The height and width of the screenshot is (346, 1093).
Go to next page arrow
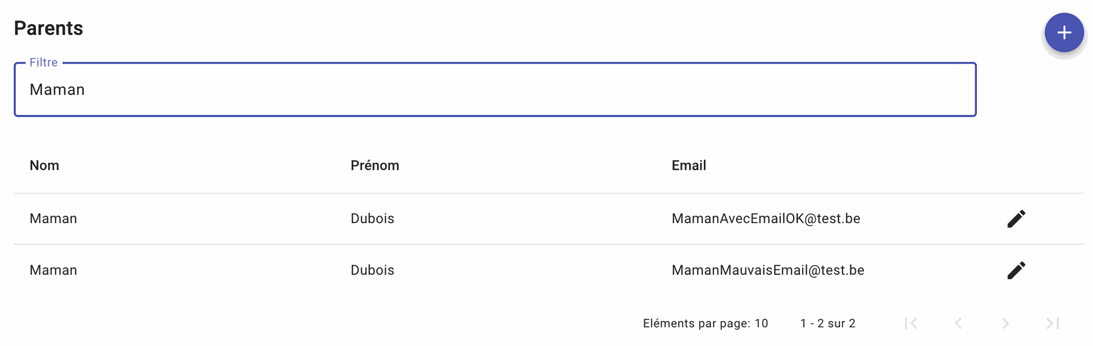(x=1005, y=323)
